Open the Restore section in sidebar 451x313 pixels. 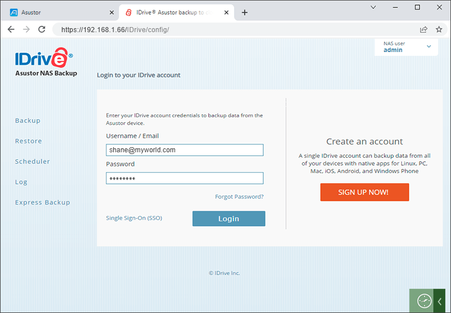pos(29,141)
